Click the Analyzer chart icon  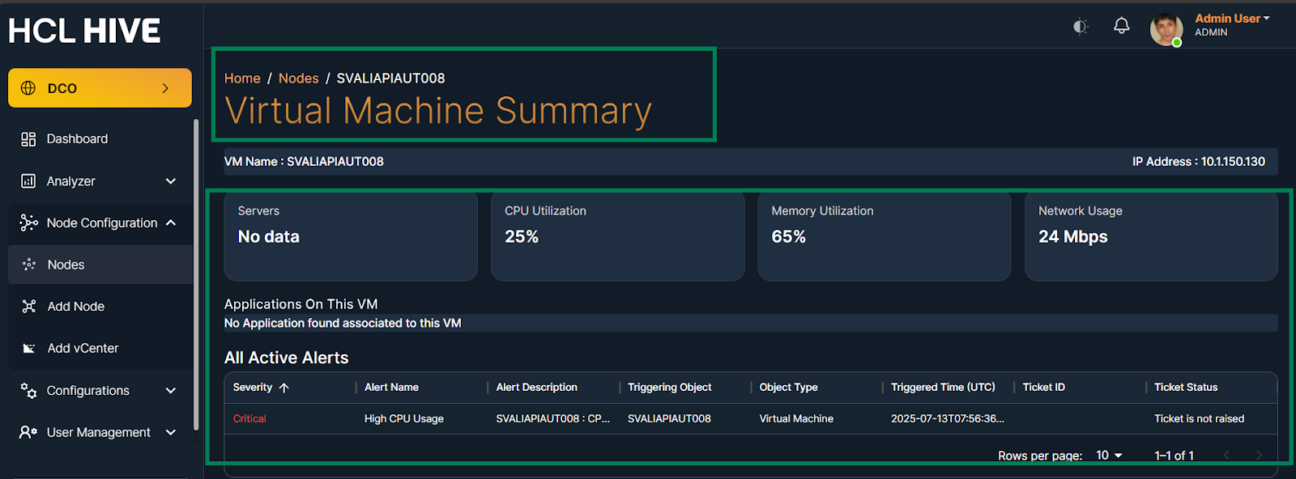pos(28,181)
